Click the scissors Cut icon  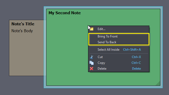pos(92,57)
